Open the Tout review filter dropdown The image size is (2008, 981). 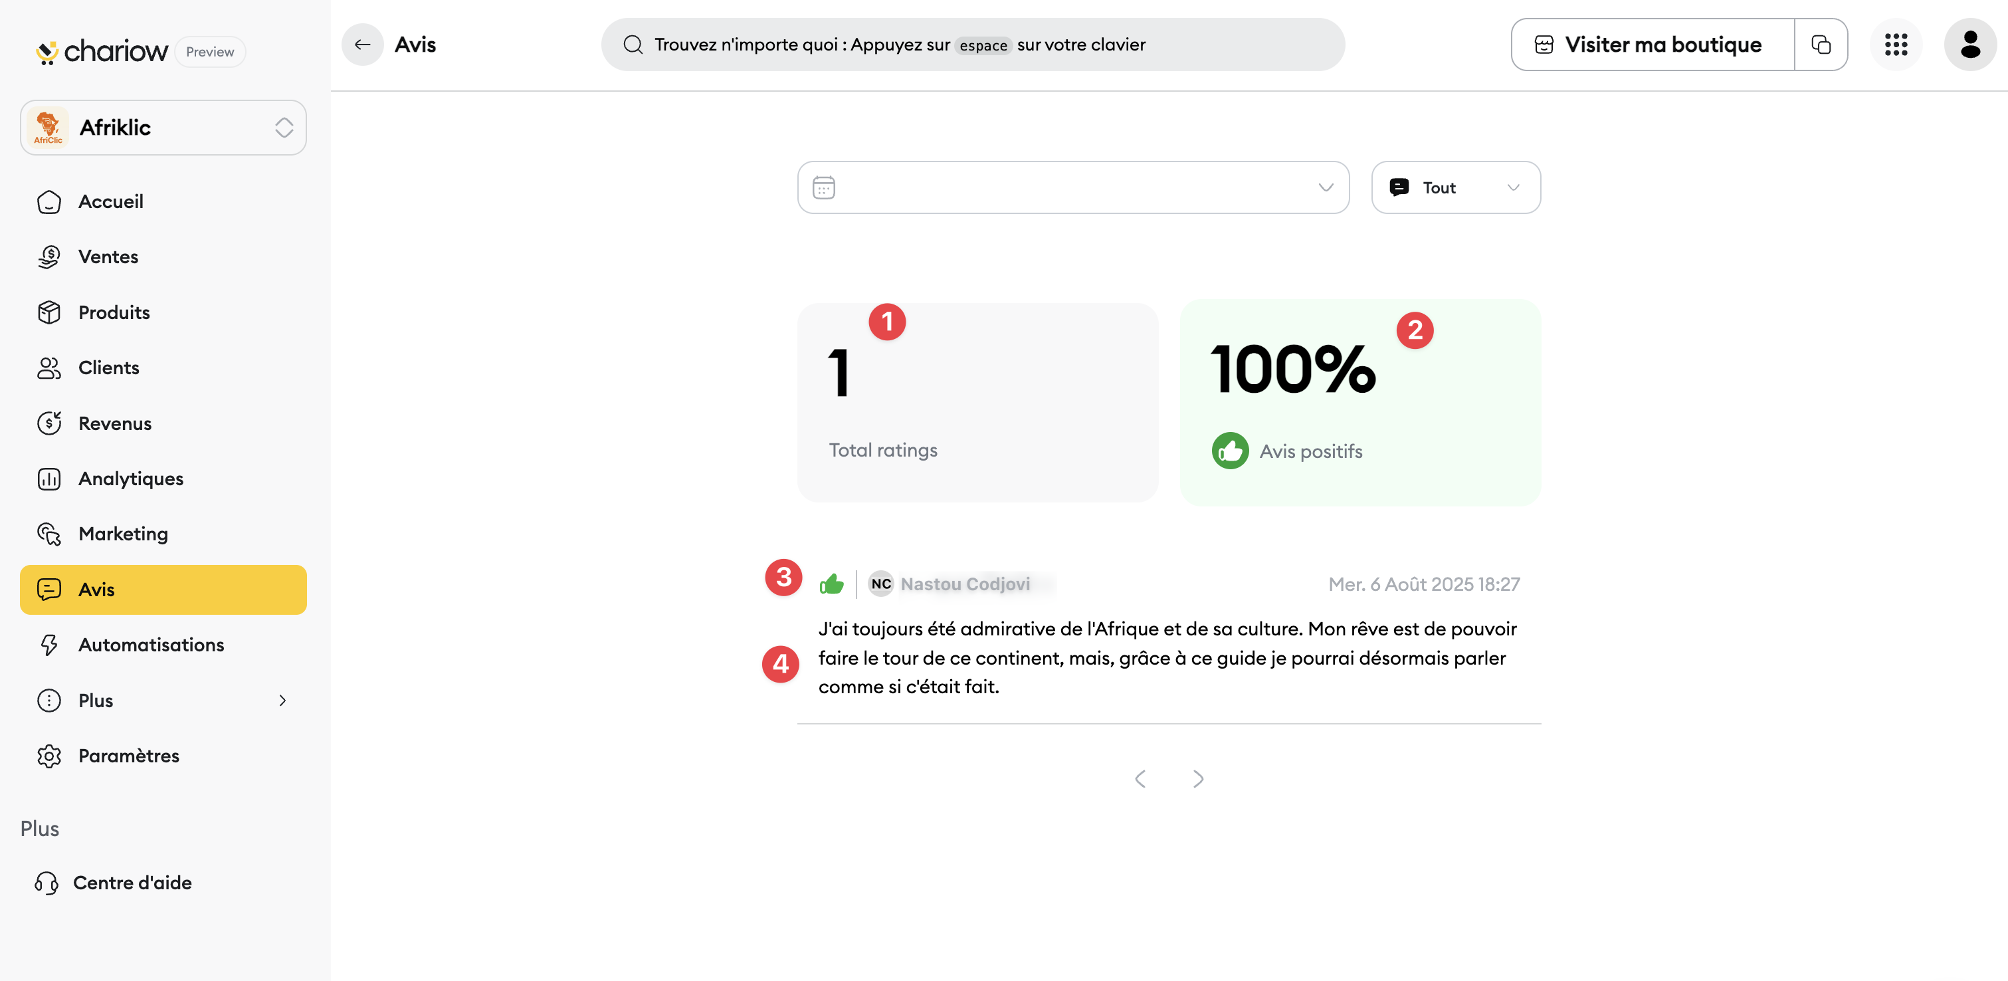[x=1455, y=187]
